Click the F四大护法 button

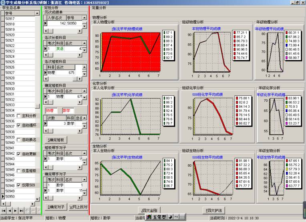(213, 210)
